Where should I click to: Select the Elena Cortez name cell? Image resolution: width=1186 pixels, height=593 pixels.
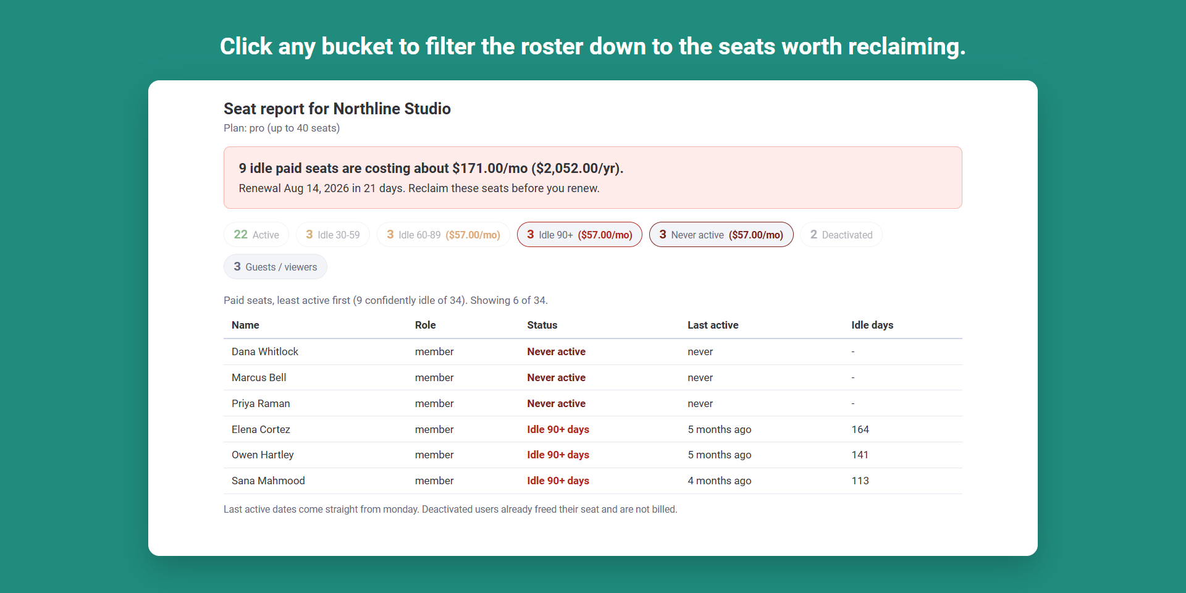[261, 429]
